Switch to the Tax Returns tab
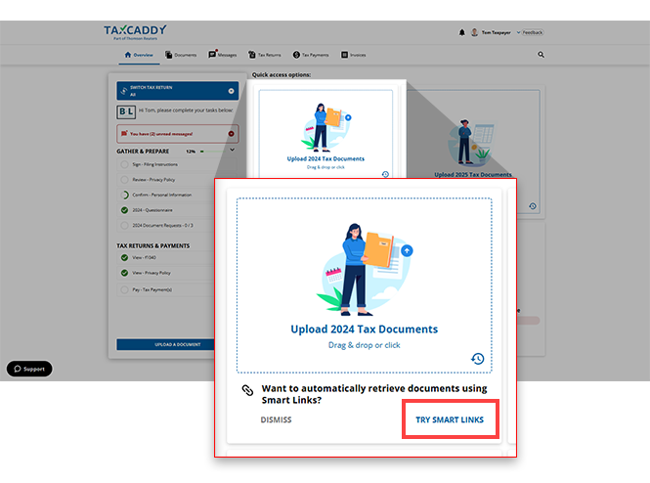 265,55
